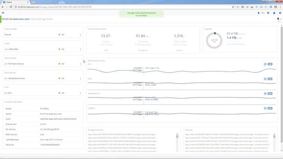
Task: Click 'S/W Version' basics row
Action: coord(43,124)
